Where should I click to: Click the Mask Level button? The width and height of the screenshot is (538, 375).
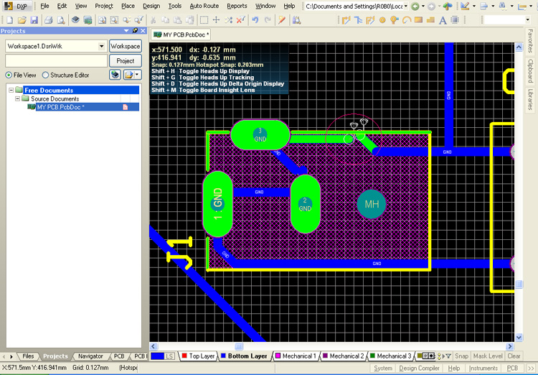click(x=488, y=356)
